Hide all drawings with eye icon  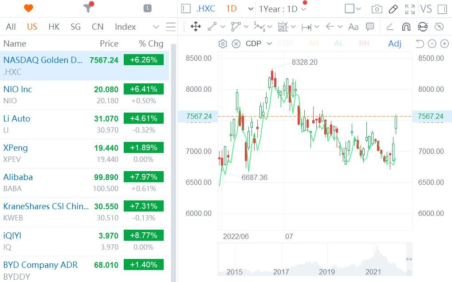tap(439, 27)
